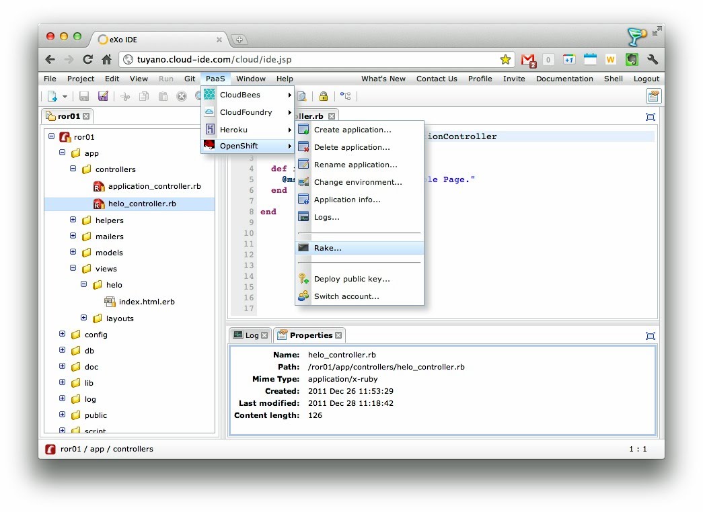This screenshot has height=512, width=703.
Task: Collapse the ror01 root node
Action: [52, 136]
